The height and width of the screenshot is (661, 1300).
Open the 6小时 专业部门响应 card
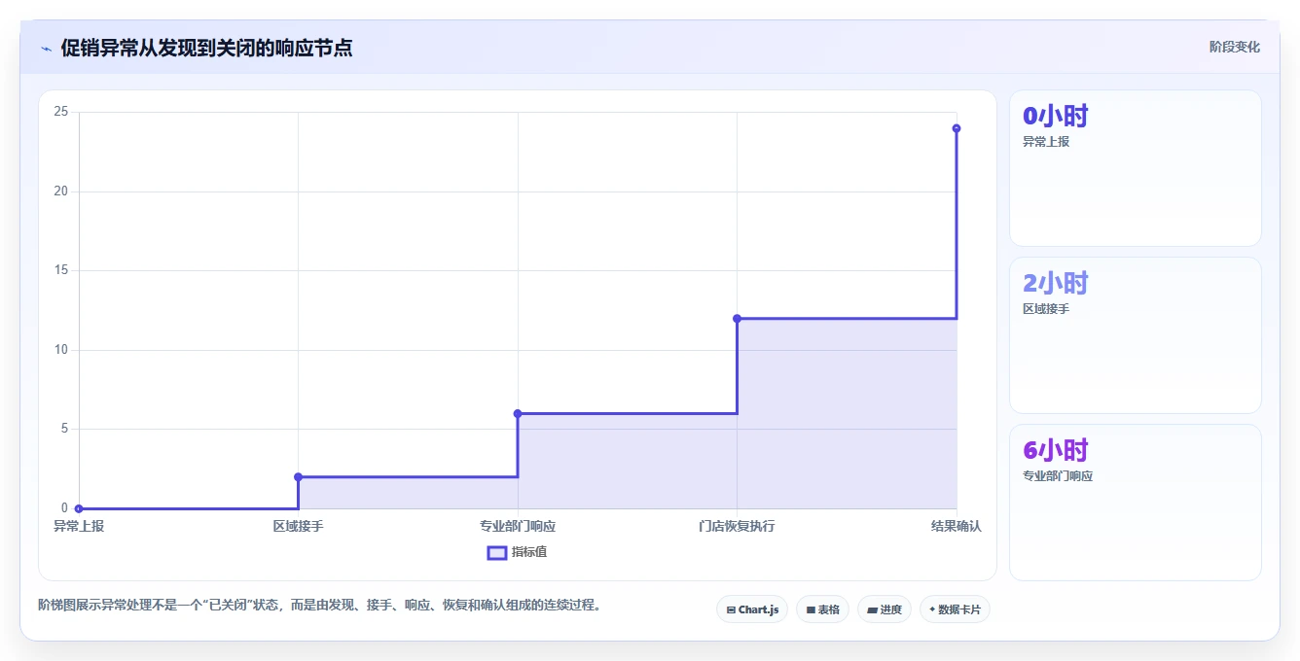pyautogui.click(x=1135, y=503)
